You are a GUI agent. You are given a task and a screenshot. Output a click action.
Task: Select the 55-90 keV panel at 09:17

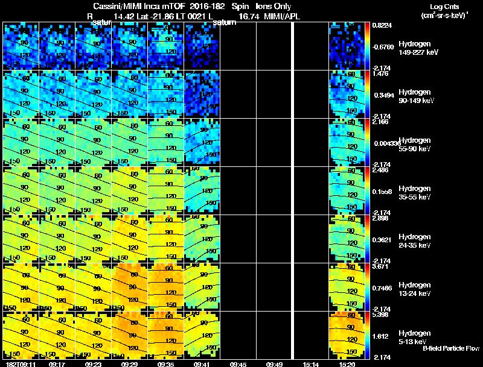[x=57, y=142]
